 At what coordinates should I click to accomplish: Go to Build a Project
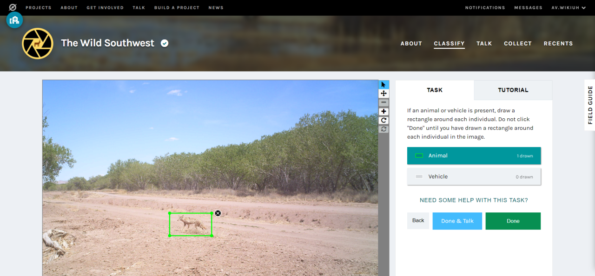[177, 8]
